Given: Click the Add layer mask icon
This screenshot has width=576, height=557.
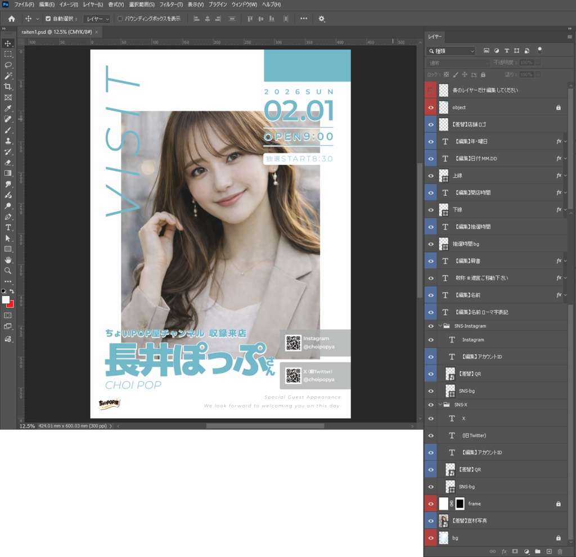Looking at the screenshot, I should point(515,551).
